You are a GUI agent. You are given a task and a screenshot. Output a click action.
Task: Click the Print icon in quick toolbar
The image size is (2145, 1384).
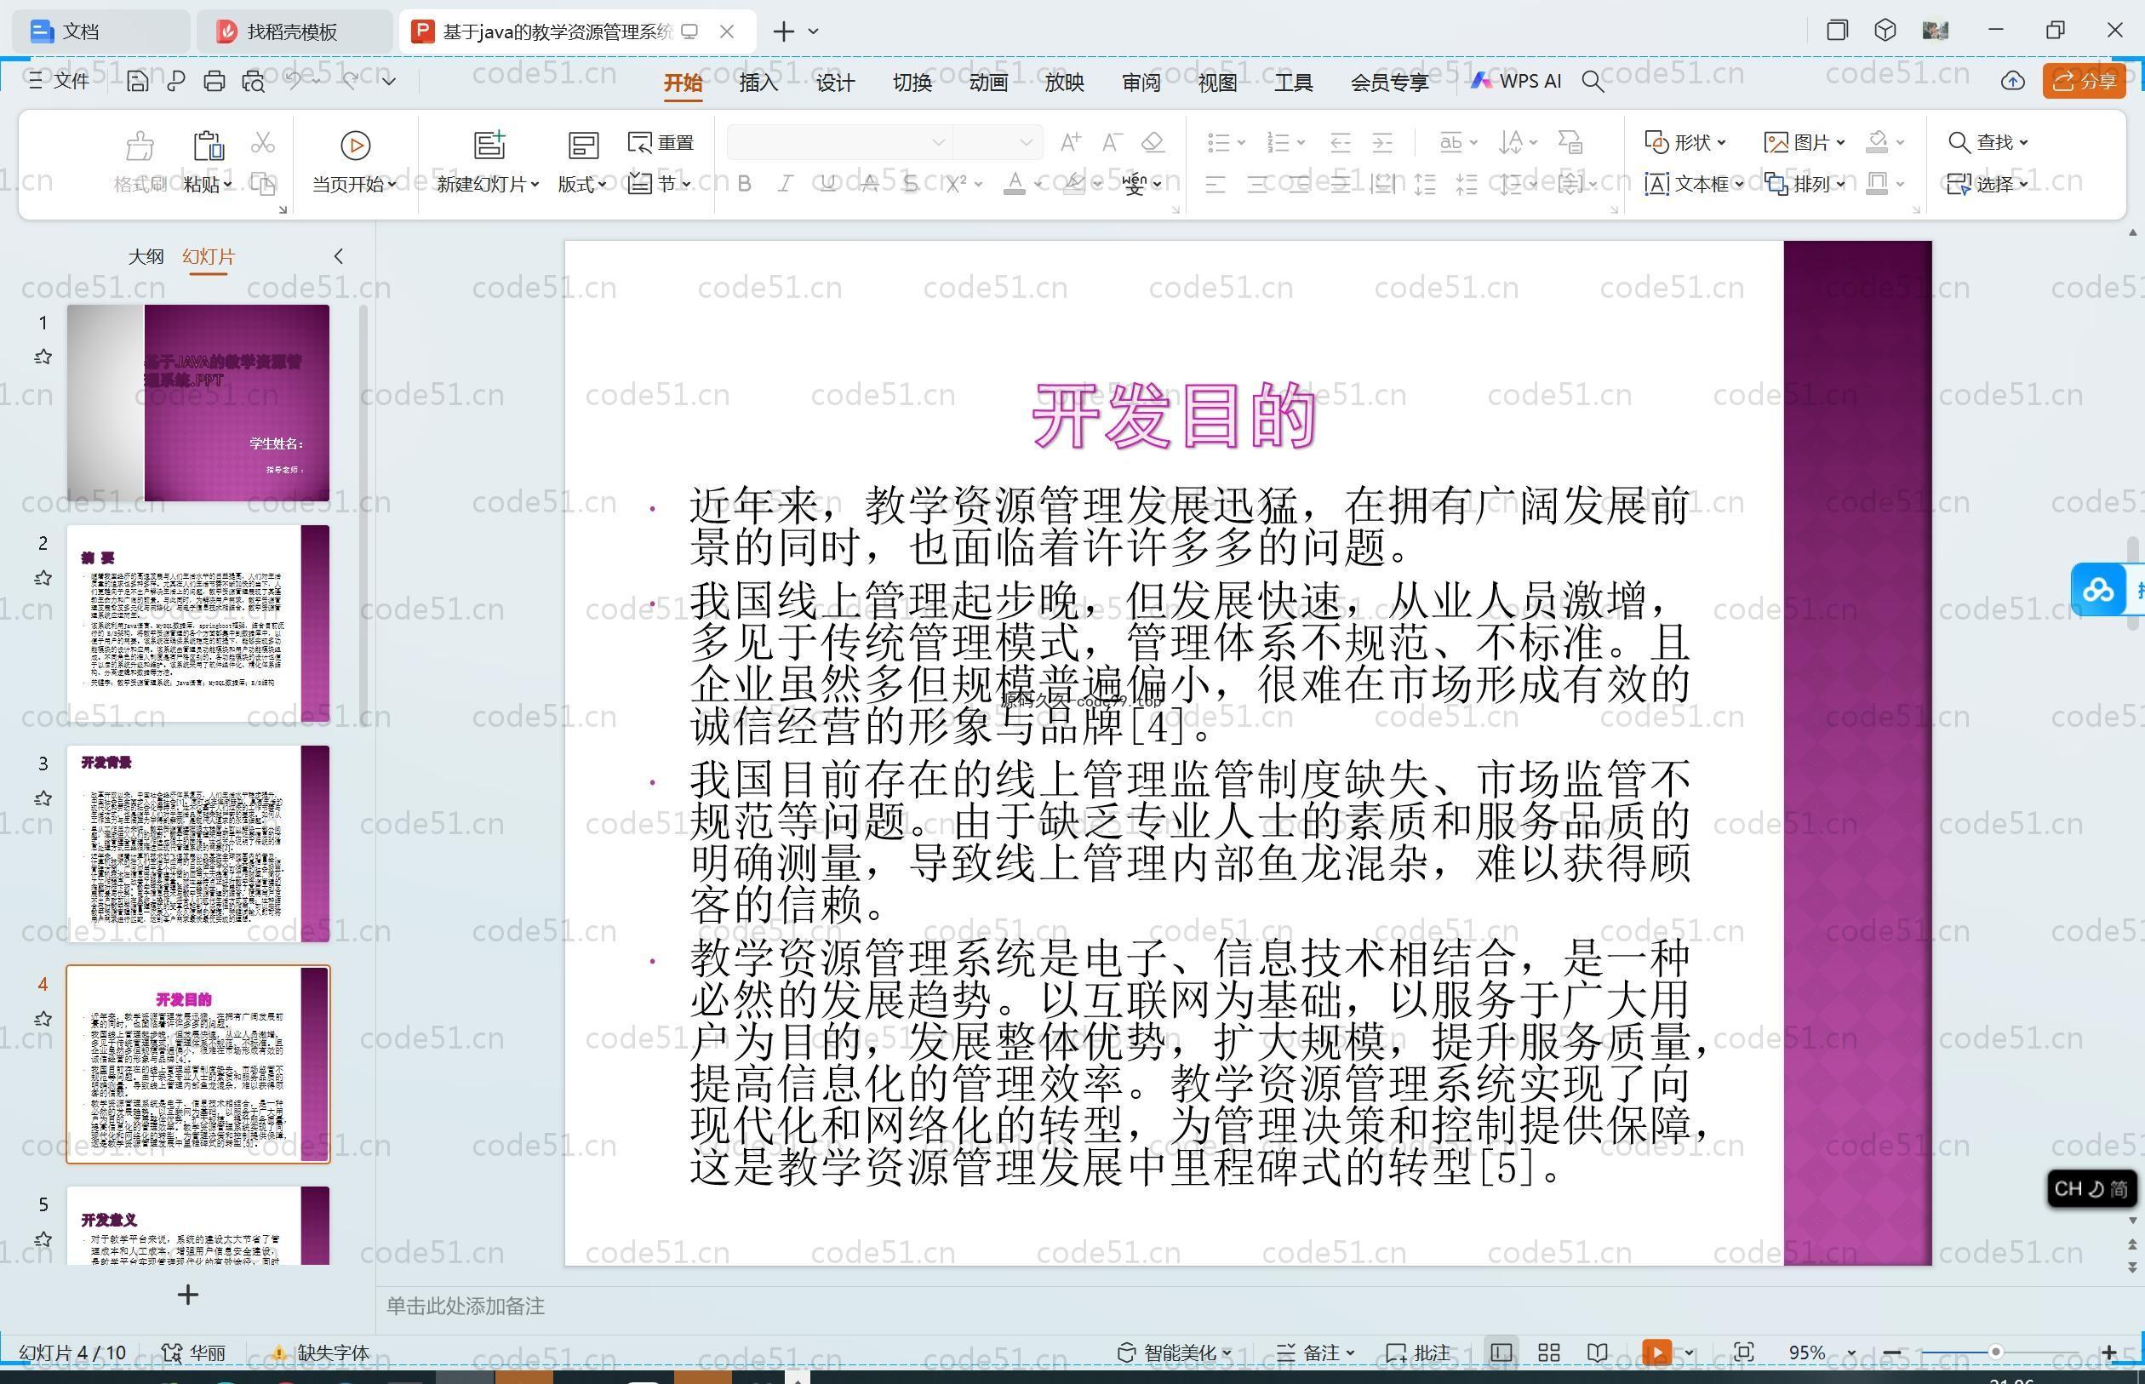click(214, 82)
